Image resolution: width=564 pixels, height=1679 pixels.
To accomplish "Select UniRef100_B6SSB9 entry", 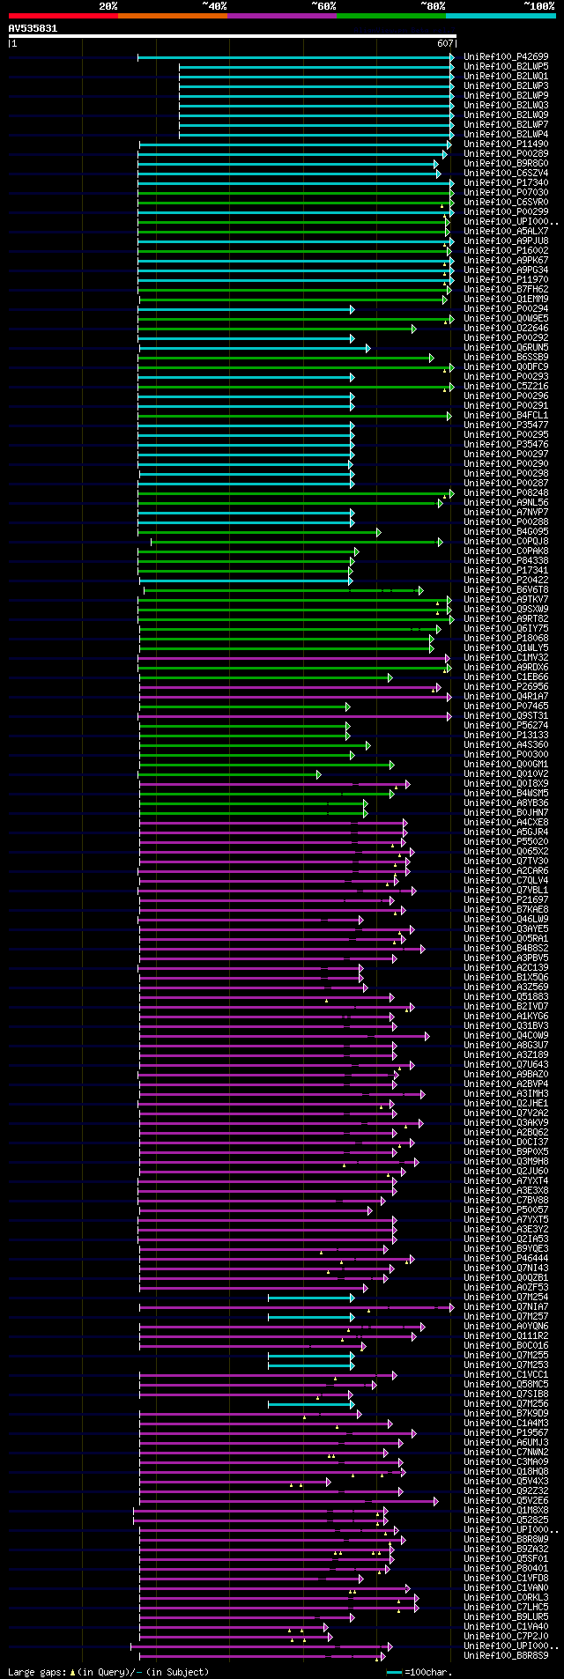I will pyautogui.click(x=506, y=357).
